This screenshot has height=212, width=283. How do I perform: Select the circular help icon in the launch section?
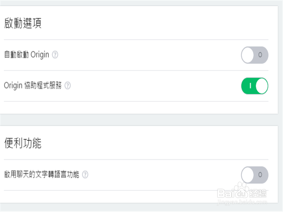tap(54, 55)
